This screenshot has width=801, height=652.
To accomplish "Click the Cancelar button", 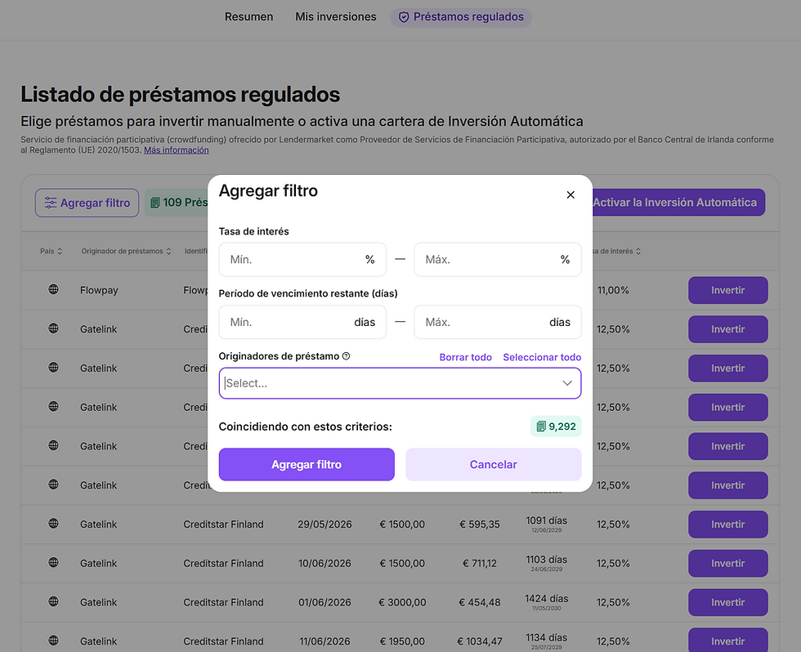I will [x=494, y=464].
